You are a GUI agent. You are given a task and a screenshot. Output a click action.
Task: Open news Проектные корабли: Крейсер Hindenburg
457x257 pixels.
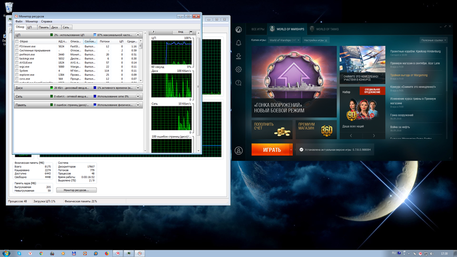point(415,51)
